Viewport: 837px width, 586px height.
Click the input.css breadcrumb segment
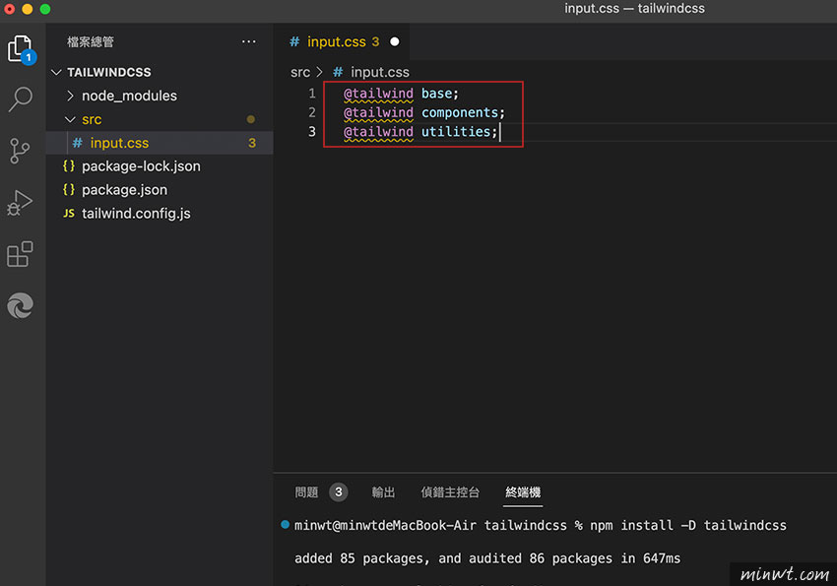point(379,72)
